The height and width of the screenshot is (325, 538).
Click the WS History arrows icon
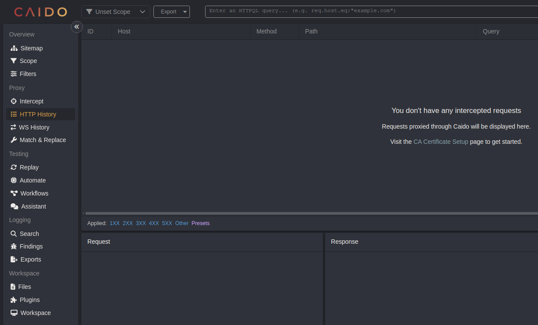13,127
